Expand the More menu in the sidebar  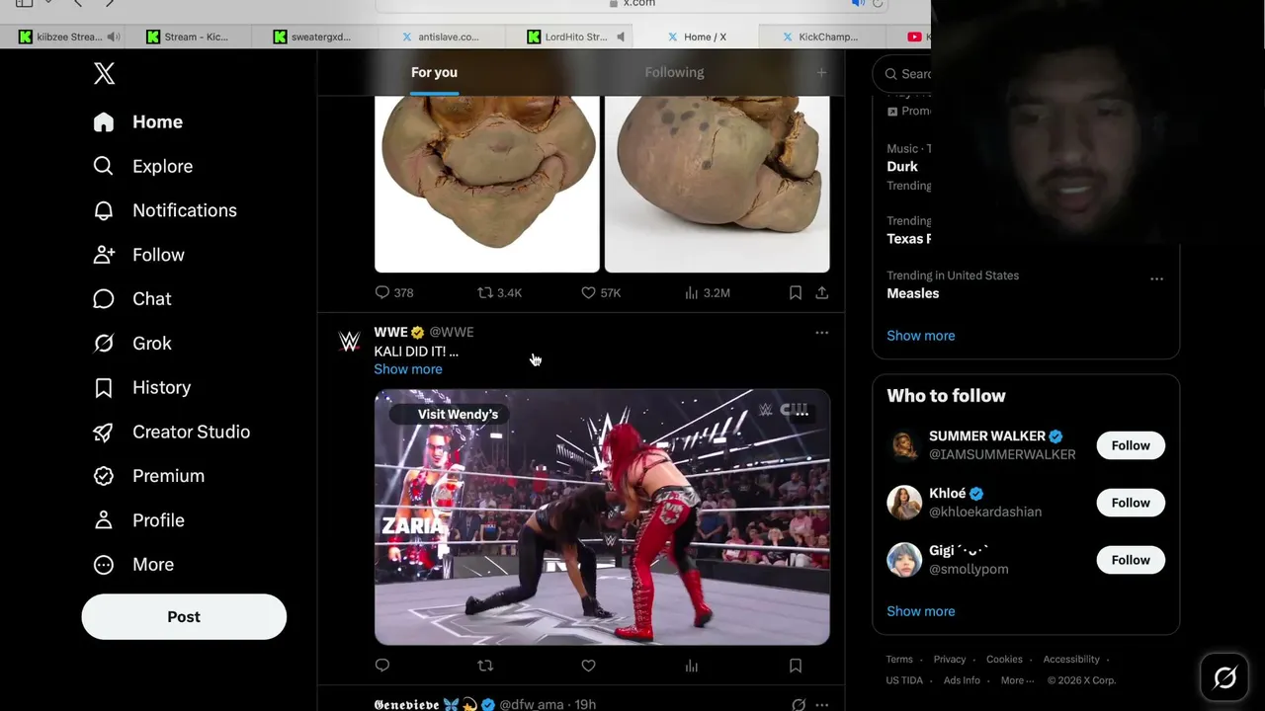coord(133,565)
